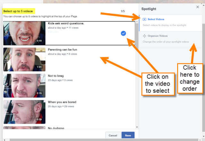The image size is (205, 141).
Task: Close the Spotlight dialog with the X
Action: click(x=198, y=7)
